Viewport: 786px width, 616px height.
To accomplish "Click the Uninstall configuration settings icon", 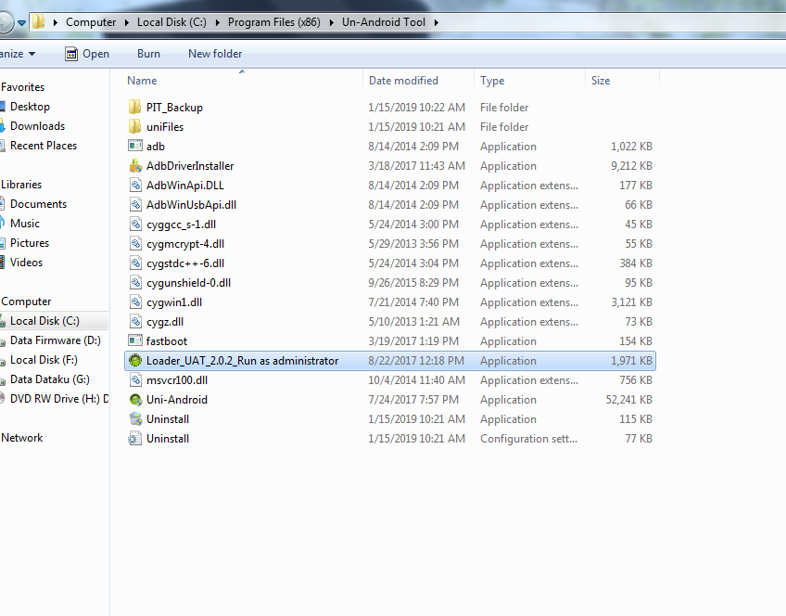I will [134, 439].
